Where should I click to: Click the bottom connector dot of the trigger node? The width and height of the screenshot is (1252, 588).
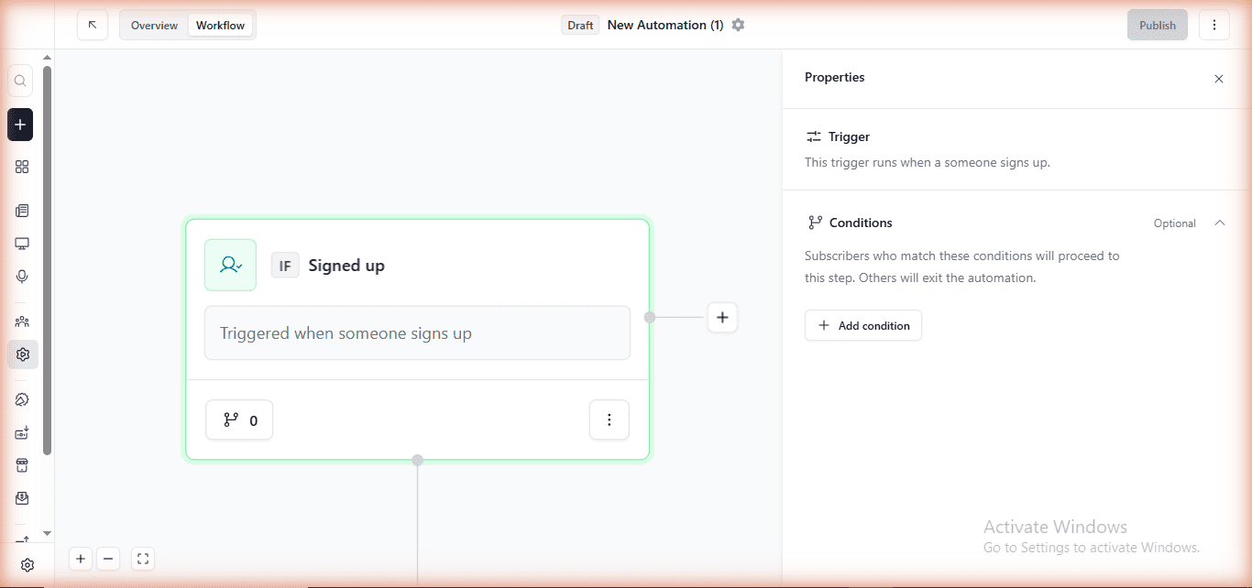417,460
